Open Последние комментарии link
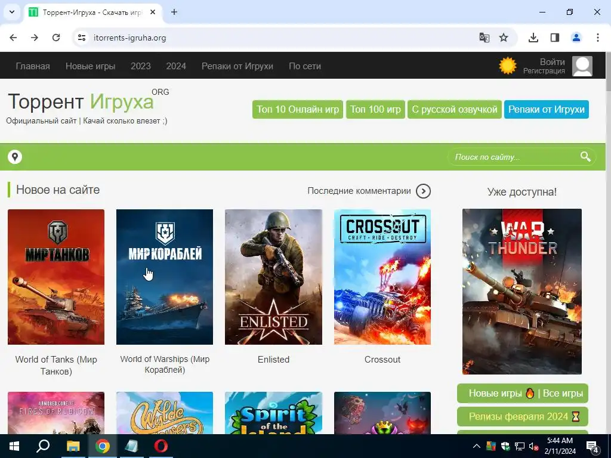Image resolution: width=611 pixels, height=458 pixels. tap(359, 191)
